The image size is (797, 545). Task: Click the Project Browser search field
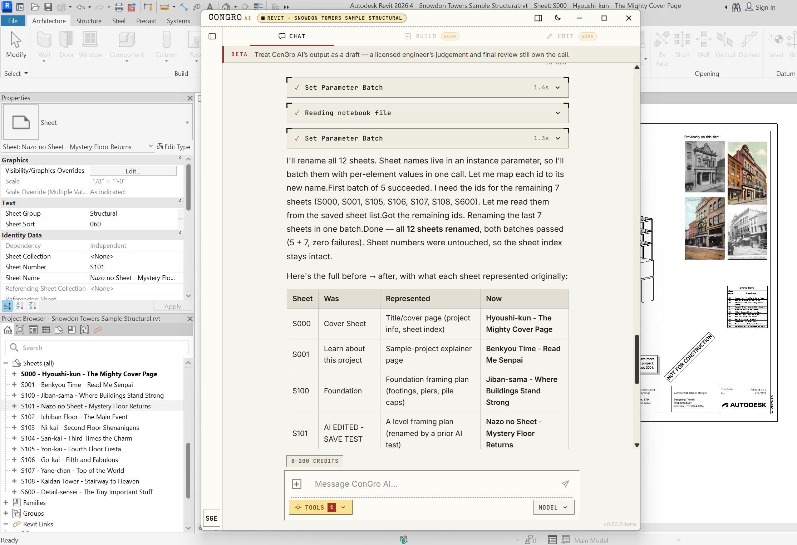97,348
